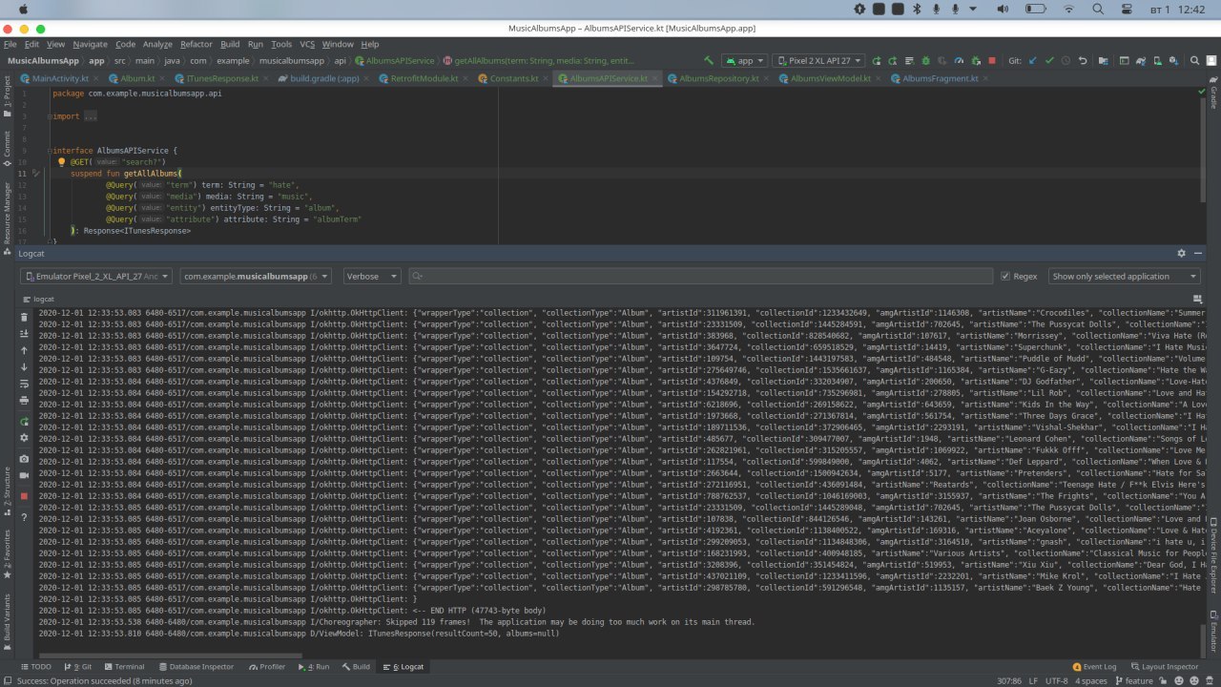Open Layout Inspector from bottom bar
Image resolution: width=1221 pixels, height=687 pixels.
(x=1164, y=667)
